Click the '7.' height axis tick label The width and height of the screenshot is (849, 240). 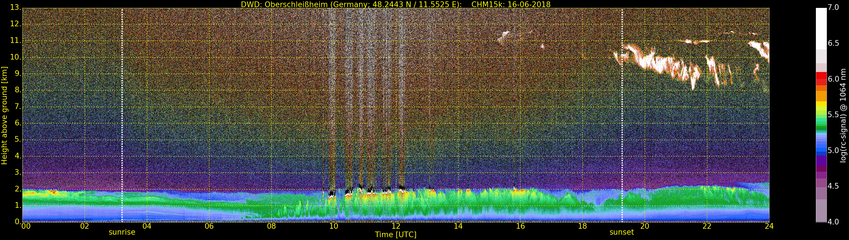coord(18,106)
